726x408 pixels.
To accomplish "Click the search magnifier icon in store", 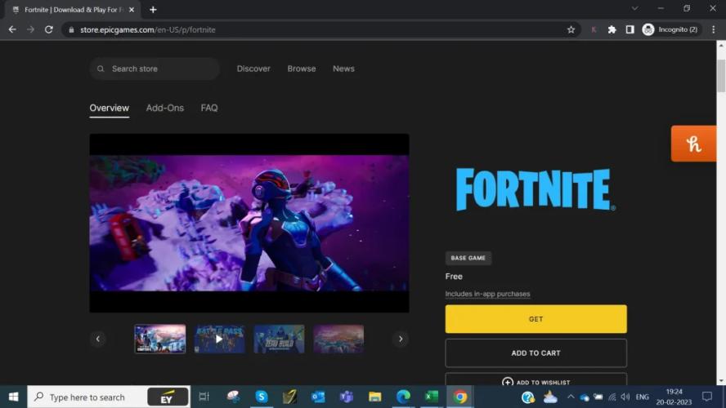I will tap(101, 69).
